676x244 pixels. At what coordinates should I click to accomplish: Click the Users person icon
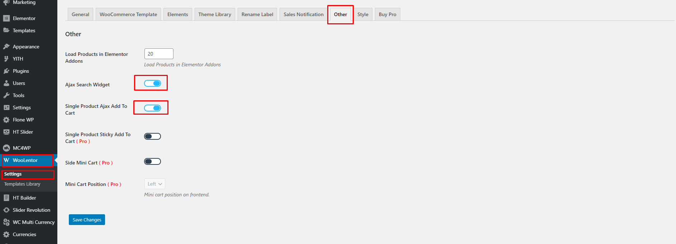pyautogui.click(x=6, y=83)
